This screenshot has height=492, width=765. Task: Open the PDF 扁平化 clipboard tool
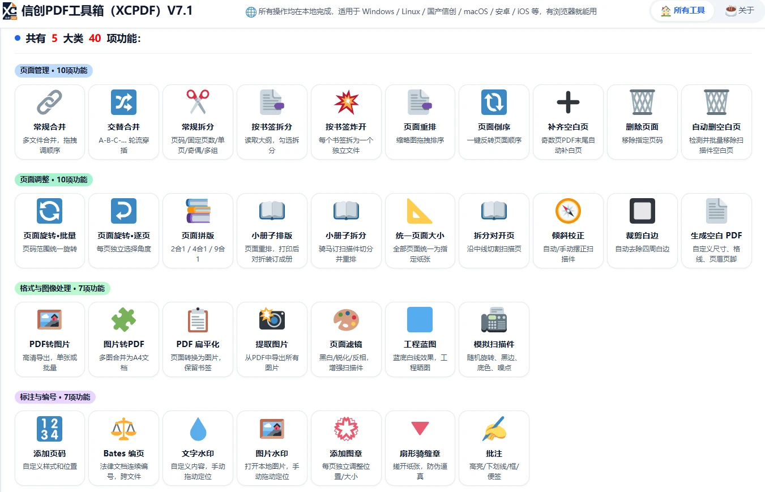[198, 339]
